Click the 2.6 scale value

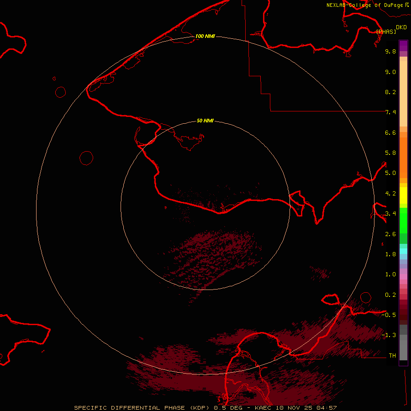pos(390,234)
